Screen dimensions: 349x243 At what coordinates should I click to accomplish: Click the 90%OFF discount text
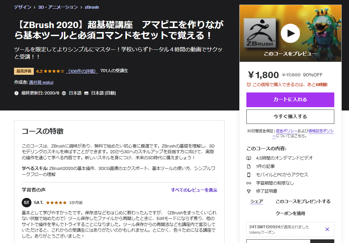pyautogui.click(x=313, y=75)
